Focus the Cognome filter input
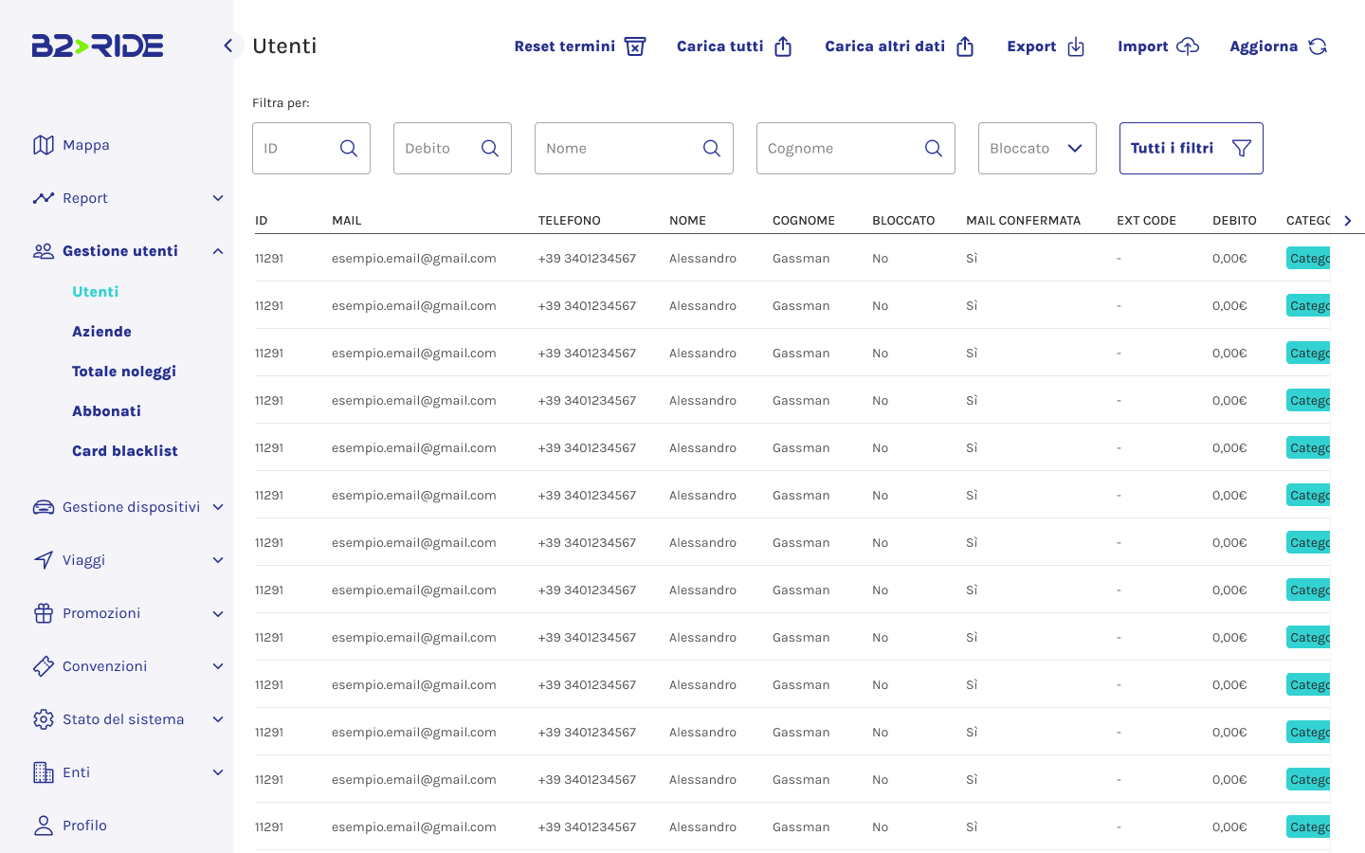The image size is (1365, 853). click(x=856, y=148)
